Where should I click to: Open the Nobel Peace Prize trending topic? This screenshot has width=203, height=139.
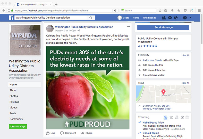click(x=153, y=123)
